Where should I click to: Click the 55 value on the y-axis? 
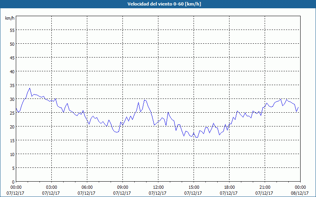(x=12, y=30)
